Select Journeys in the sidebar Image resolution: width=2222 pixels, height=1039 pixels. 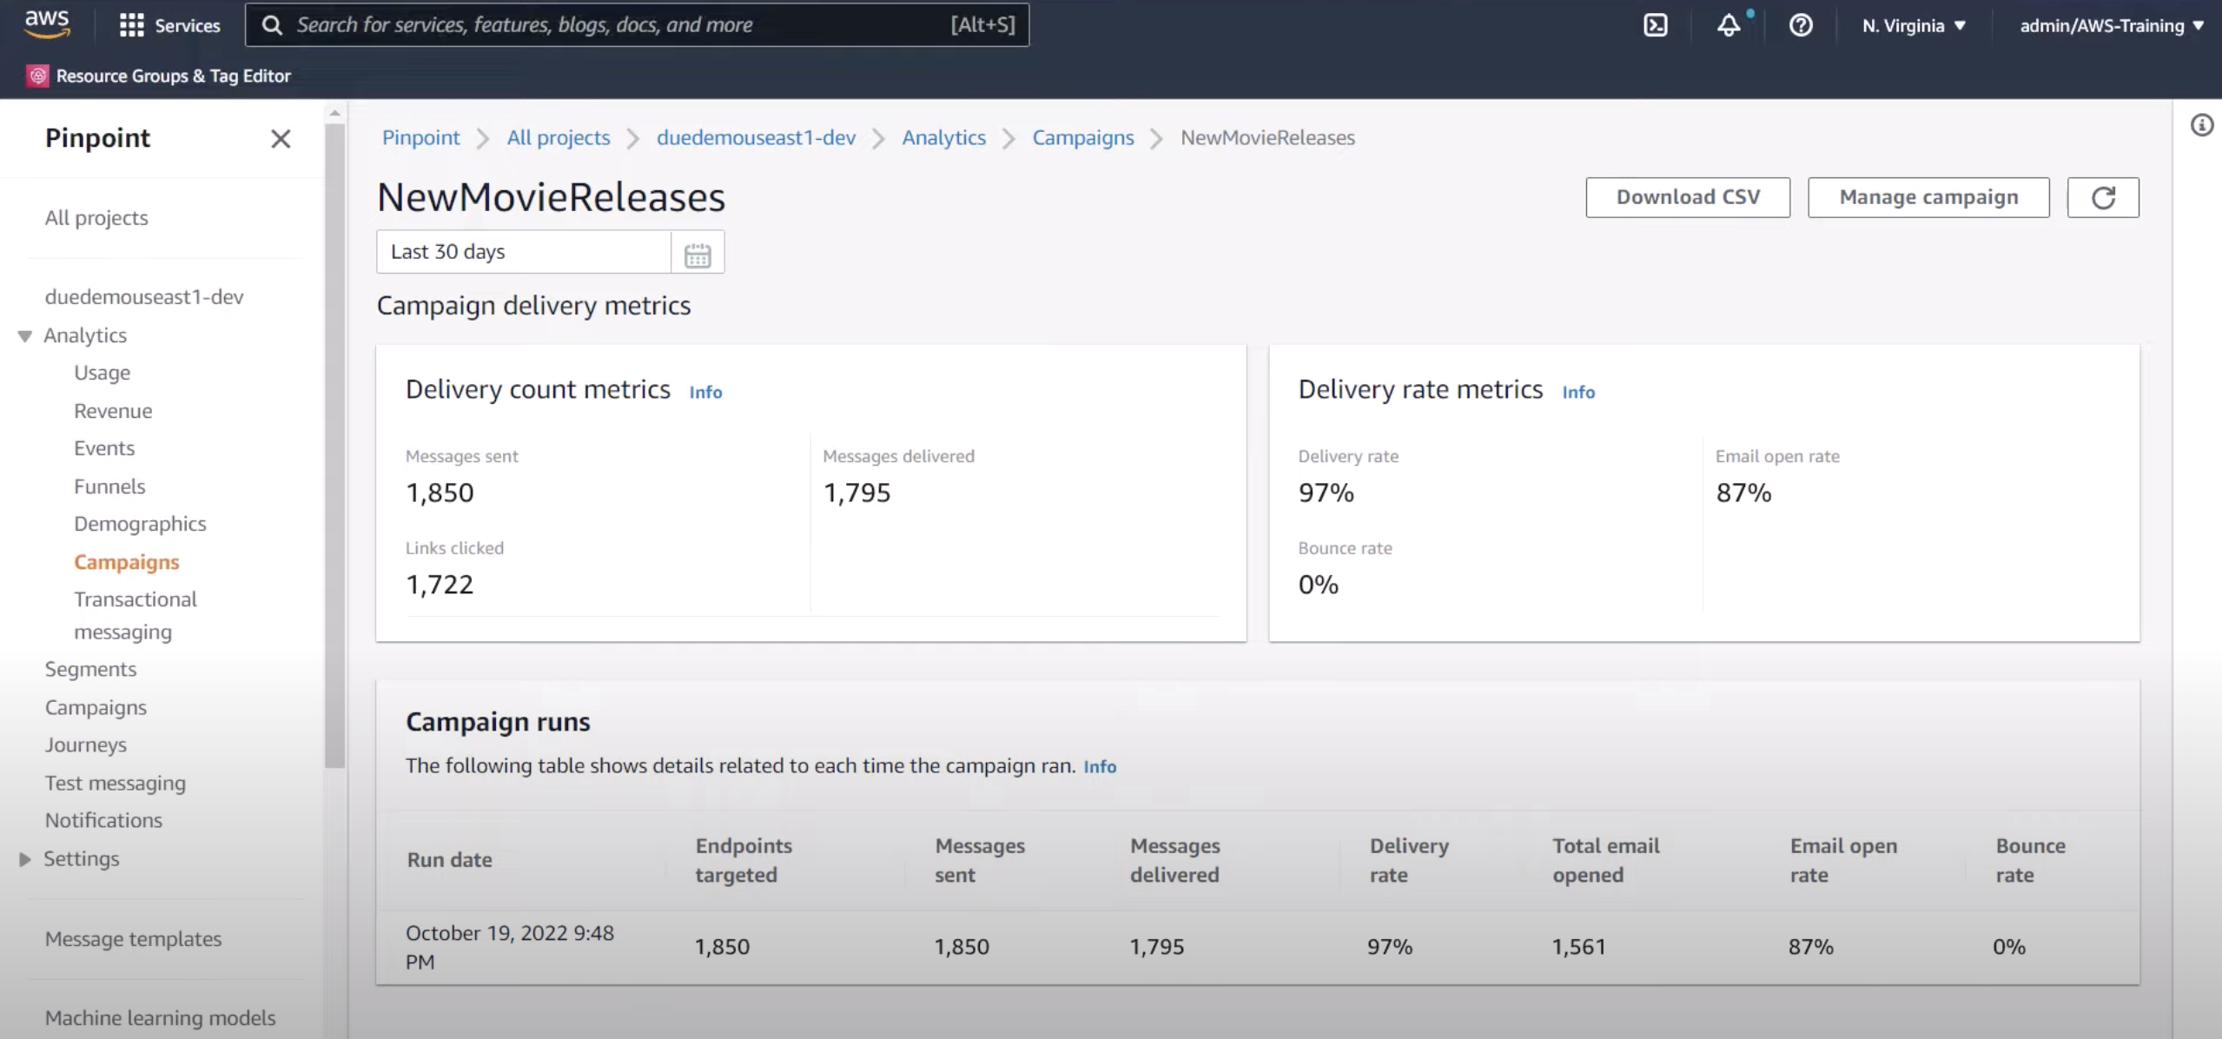85,745
